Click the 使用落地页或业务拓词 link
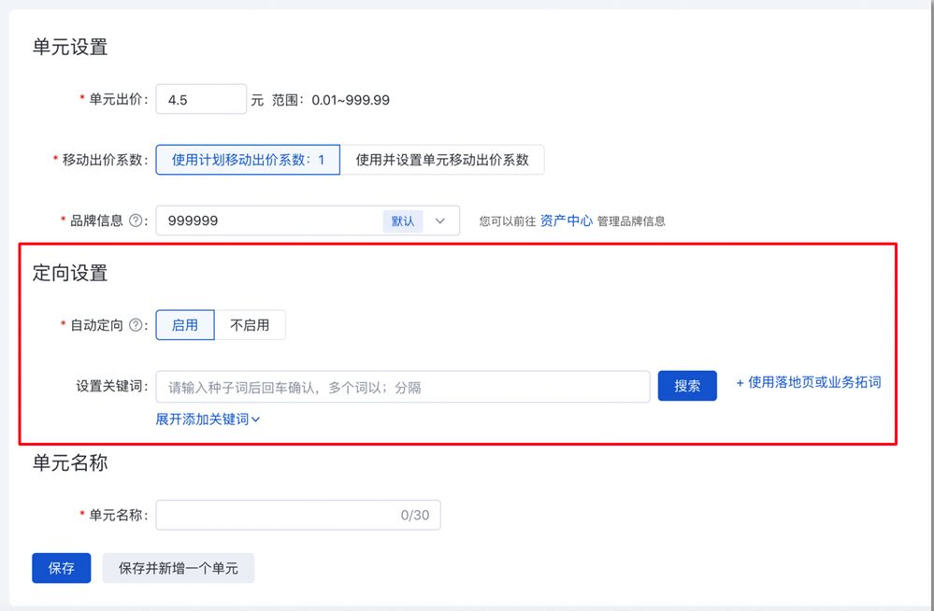The height and width of the screenshot is (611, 934). point(810,381)
